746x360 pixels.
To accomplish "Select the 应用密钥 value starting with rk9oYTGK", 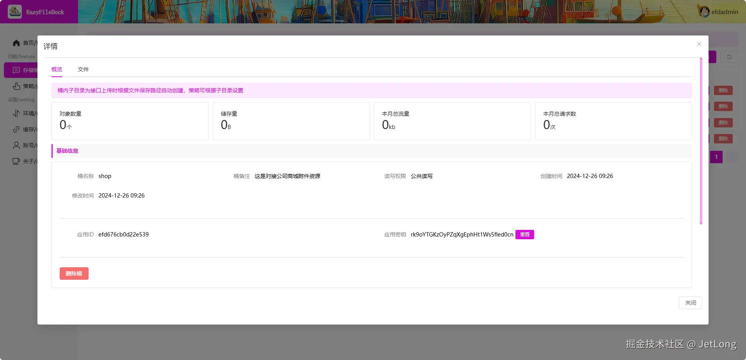I will [x=462, y=235].
